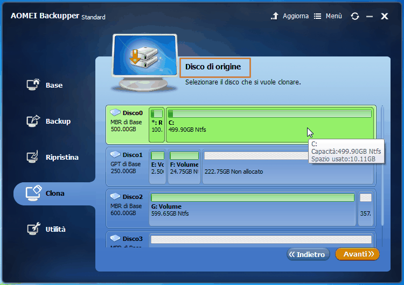The width and height of the screenshot is (404, 285).
Task: Click the Ripristina sidebar icon
Action: click(33, 156)
